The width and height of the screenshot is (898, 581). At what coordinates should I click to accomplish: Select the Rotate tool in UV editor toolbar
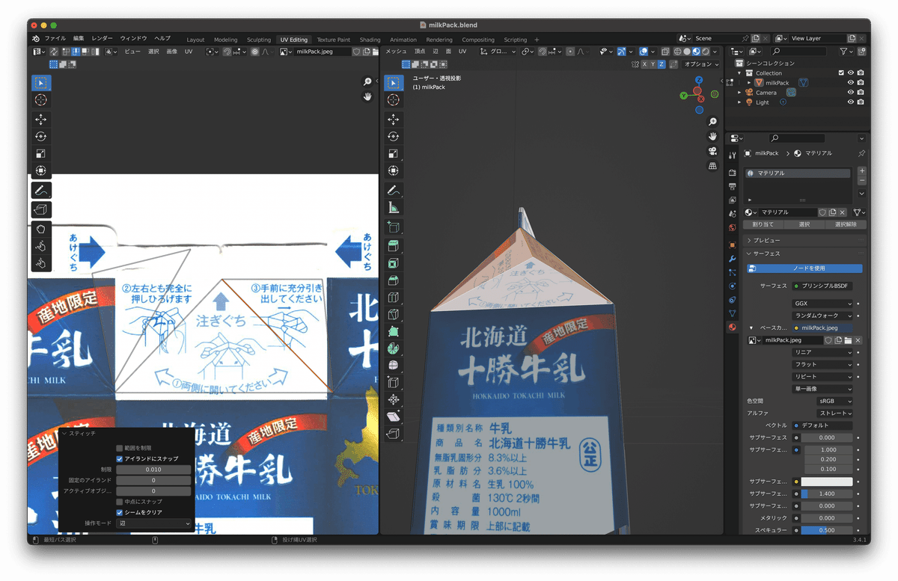(41, 137)
